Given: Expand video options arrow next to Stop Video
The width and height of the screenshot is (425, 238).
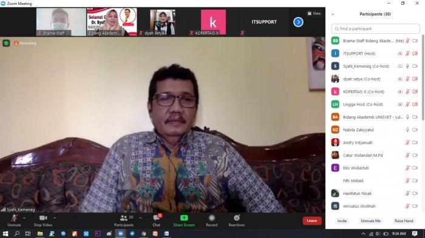Looking at the screenshot, I should coord(55,218).
